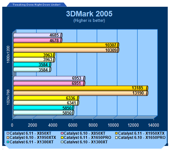This screenshot has width=170, height=153.
Task: Click the '(Higher is better)' subtitle
Action: click(89, 21)
